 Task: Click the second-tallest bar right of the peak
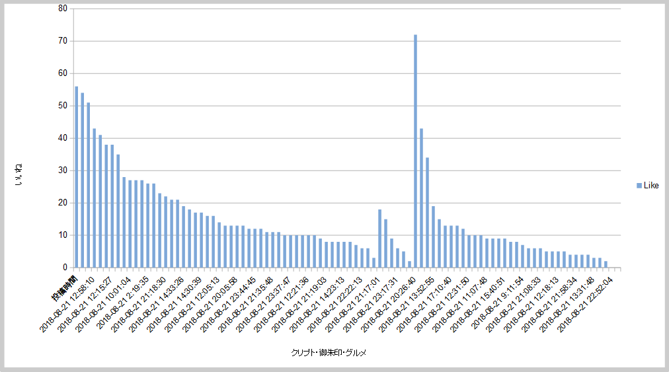421,198
